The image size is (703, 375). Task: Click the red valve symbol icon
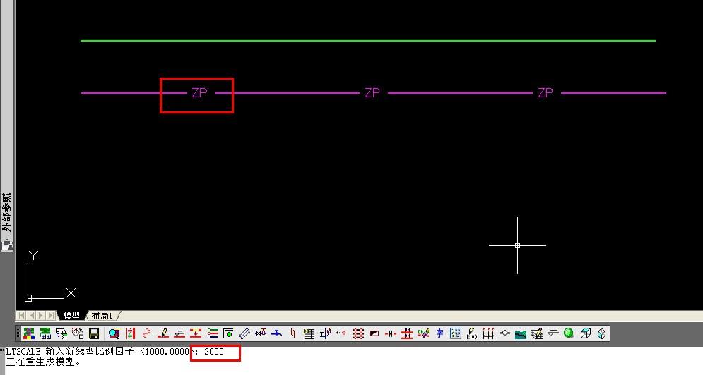point(261,333)
